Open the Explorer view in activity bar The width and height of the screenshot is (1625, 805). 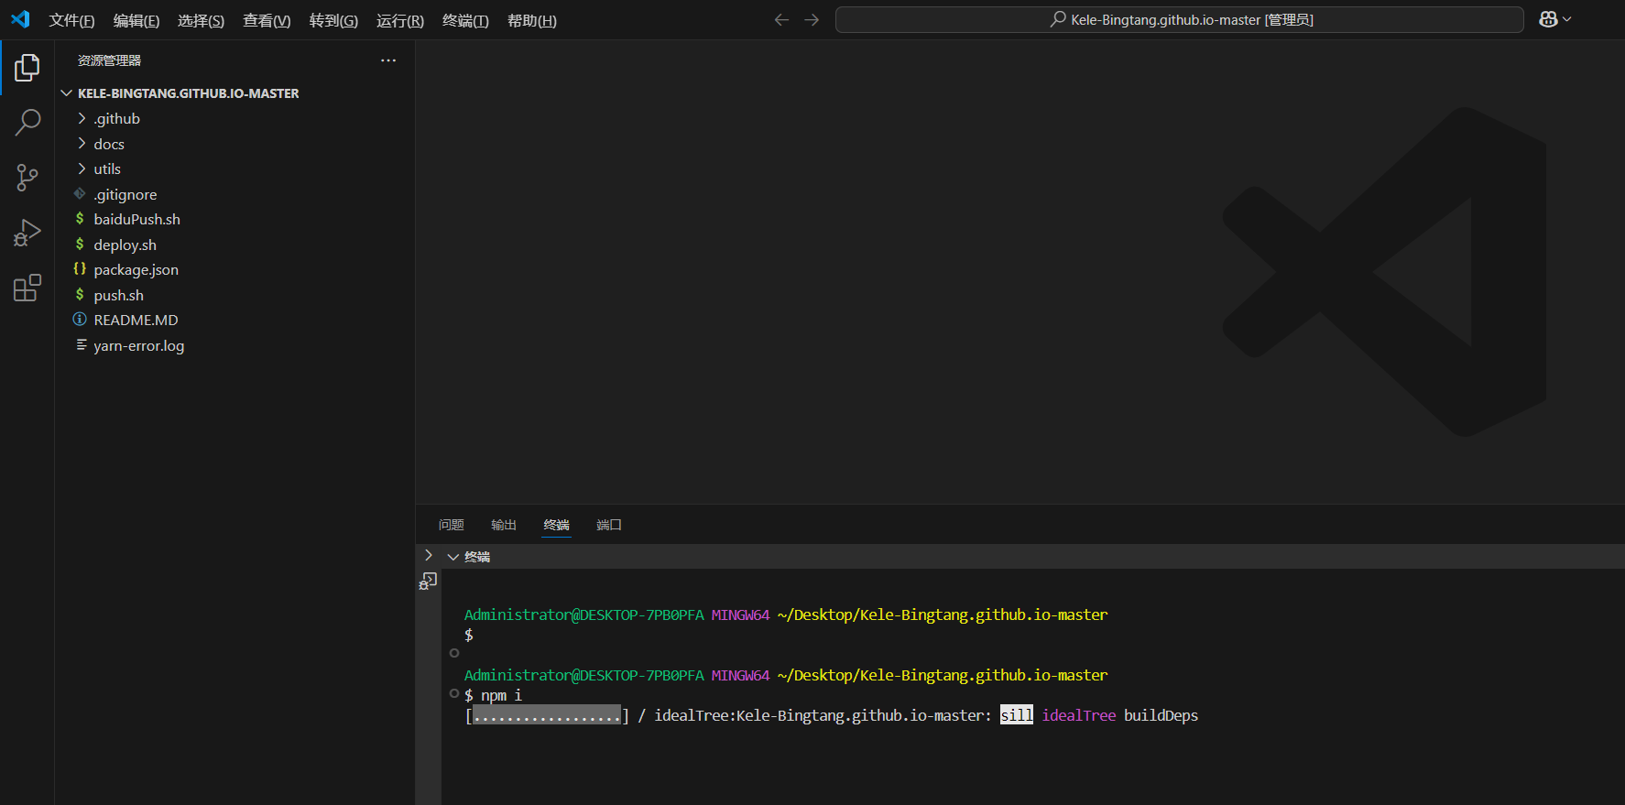(x=27, y=67)
